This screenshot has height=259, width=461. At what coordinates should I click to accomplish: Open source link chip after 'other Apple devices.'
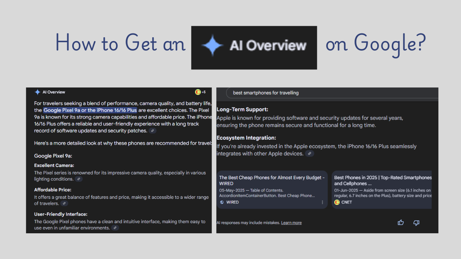(310, 154)
